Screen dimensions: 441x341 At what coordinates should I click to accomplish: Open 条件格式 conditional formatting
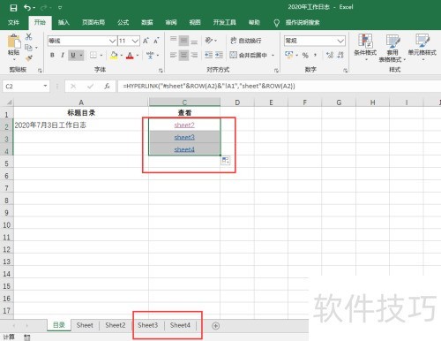coord(365,47)
